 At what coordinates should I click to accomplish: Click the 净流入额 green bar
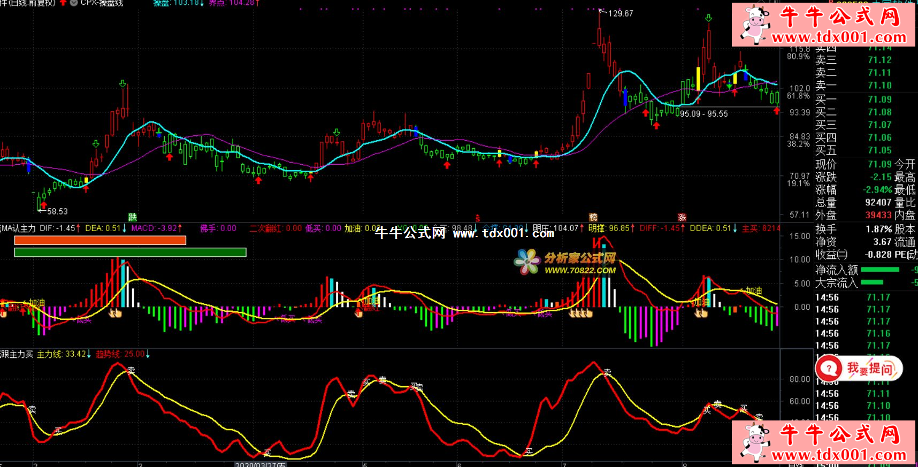(879, 270)
